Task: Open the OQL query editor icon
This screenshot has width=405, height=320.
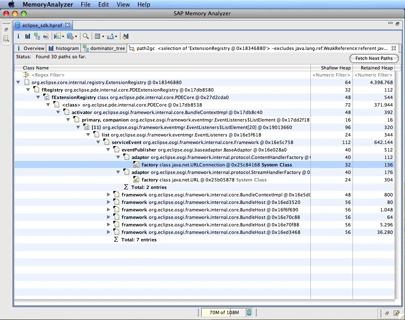Action: [x=46, y=36]
